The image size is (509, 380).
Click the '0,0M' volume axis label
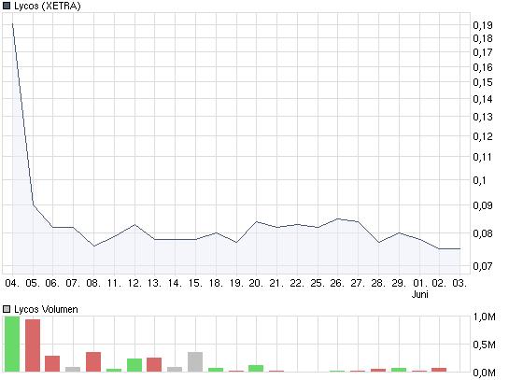[484, 373]
